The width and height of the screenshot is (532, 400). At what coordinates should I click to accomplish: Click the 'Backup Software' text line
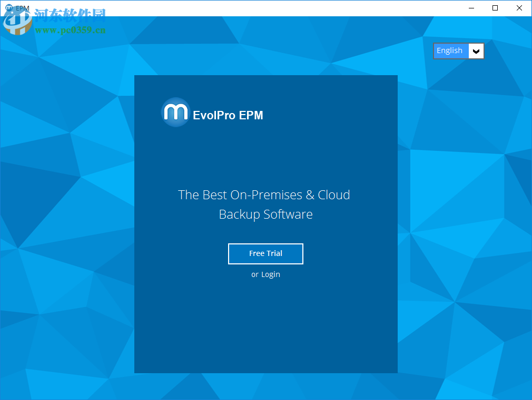[265, 214]
